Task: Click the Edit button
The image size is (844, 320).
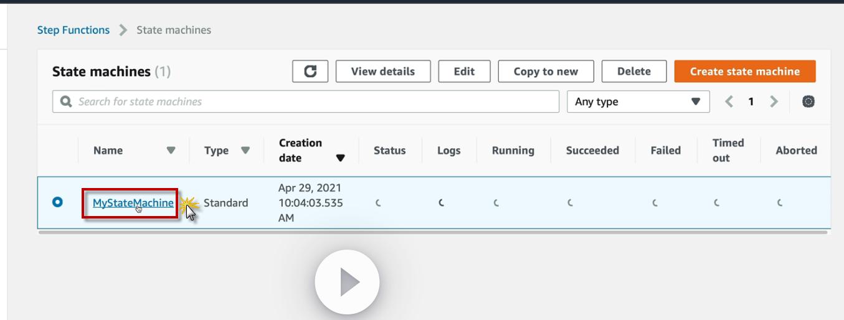Action: pos(464,72)
